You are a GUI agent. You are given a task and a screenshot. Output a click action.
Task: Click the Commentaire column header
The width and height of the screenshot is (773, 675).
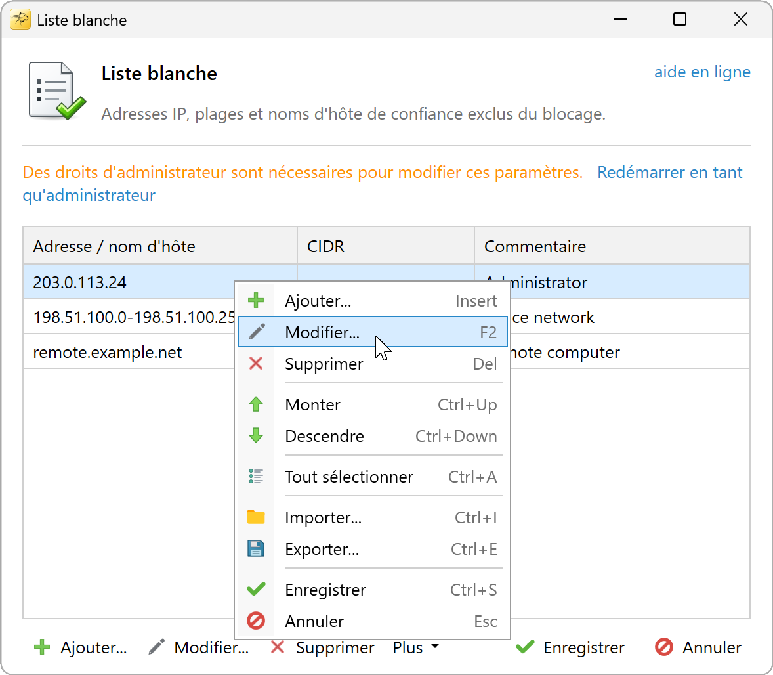[x=612, y=246]
